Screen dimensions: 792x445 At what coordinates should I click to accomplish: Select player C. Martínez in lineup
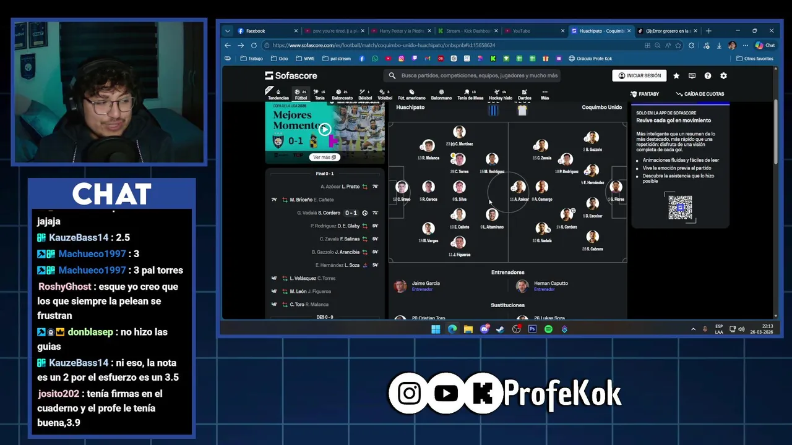[x=459, y=136]
